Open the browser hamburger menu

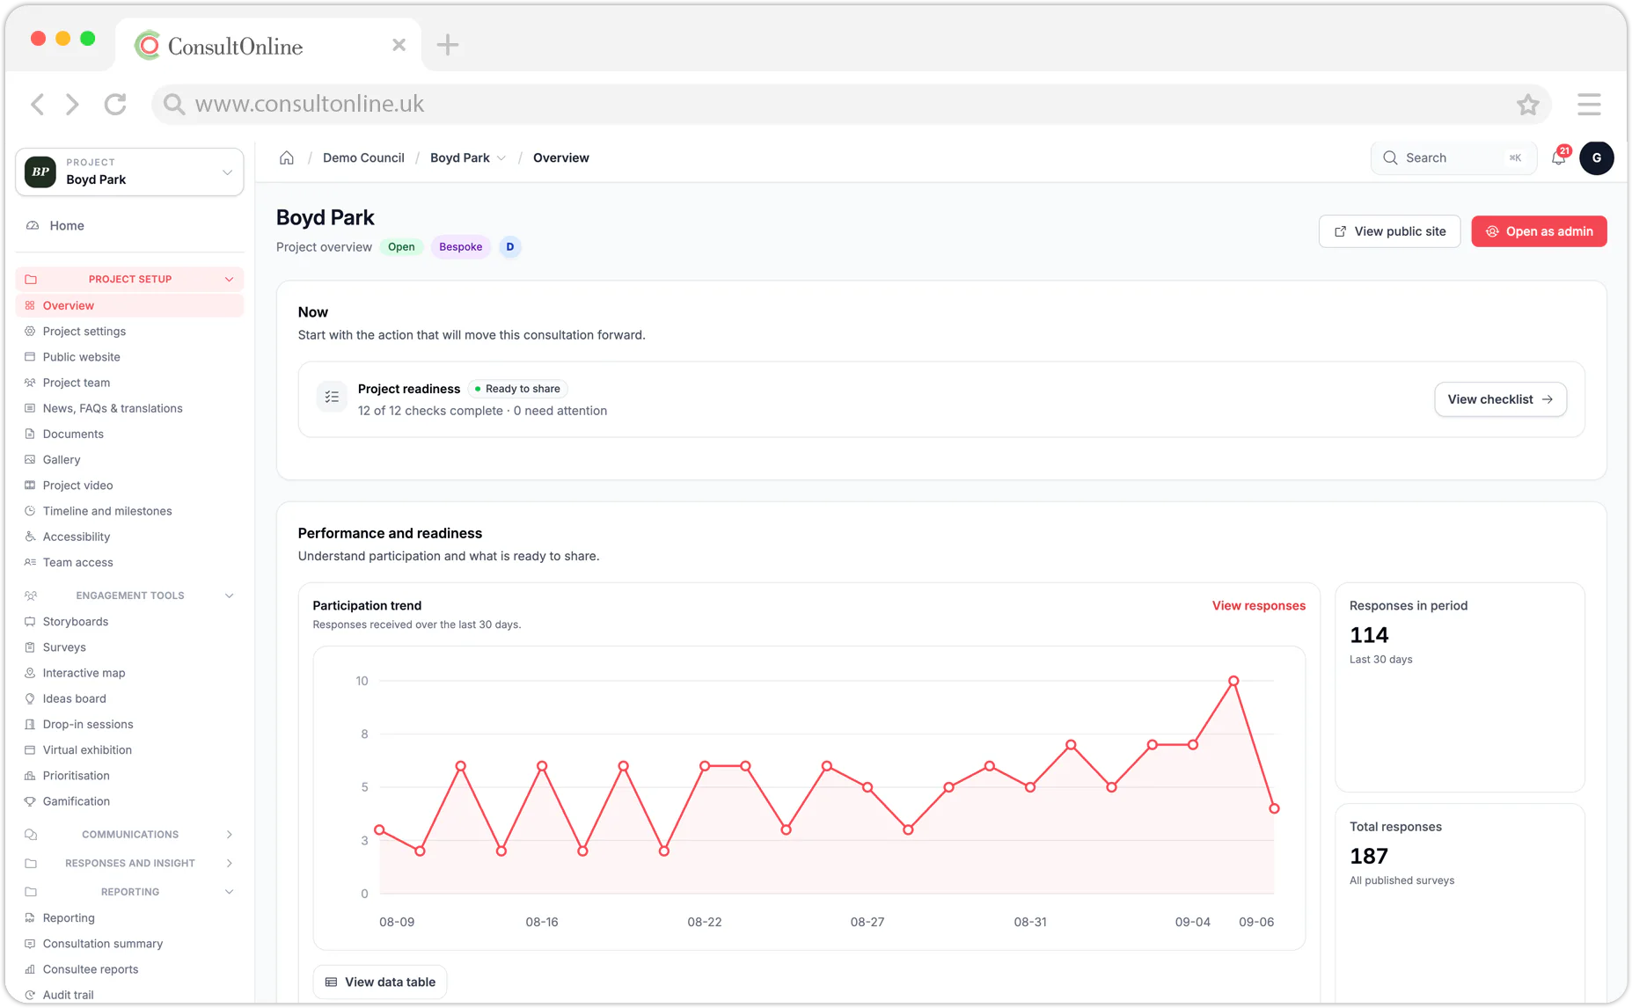[1589, 105]
